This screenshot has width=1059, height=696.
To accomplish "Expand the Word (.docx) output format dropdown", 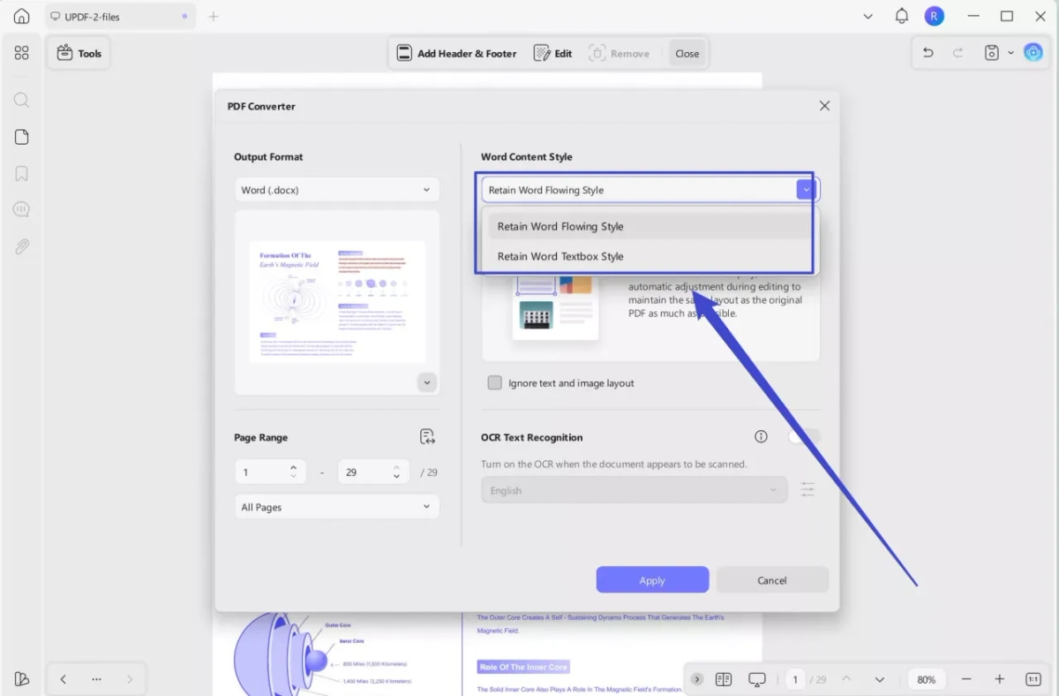I will [336, 190].
